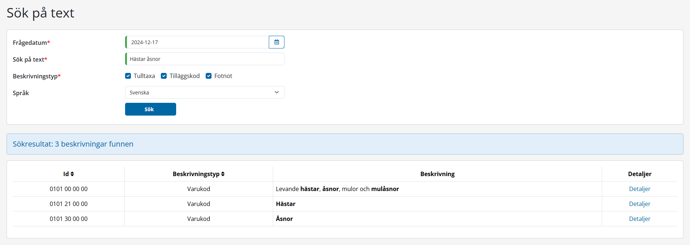
Task: Open Detaljer for code 0101 00 00 00
Action: point(639,189)
